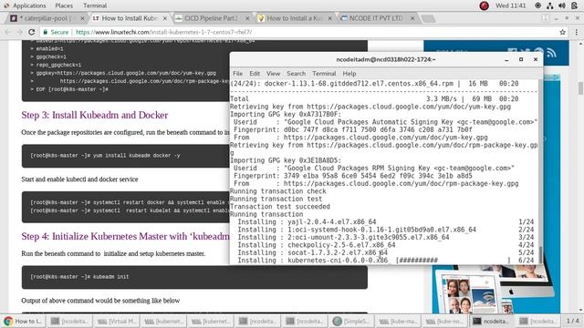Close the CICD Pipeline Part2 tab
Screen dimensions: 584x328
247,18
